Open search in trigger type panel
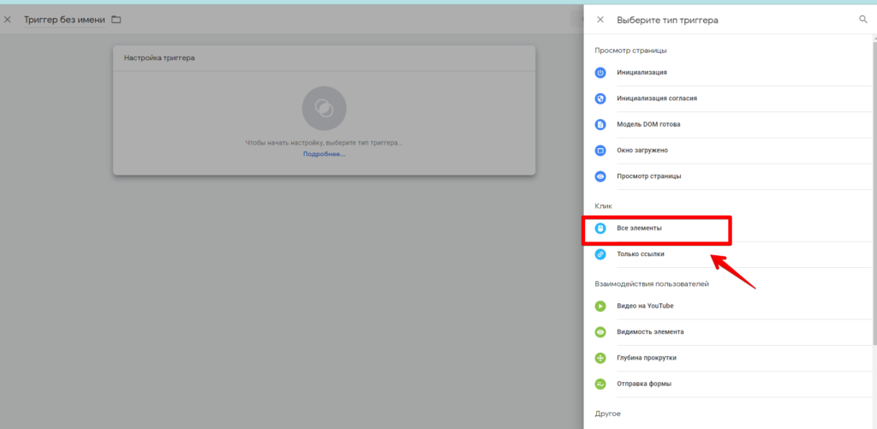 pos(863,20)
